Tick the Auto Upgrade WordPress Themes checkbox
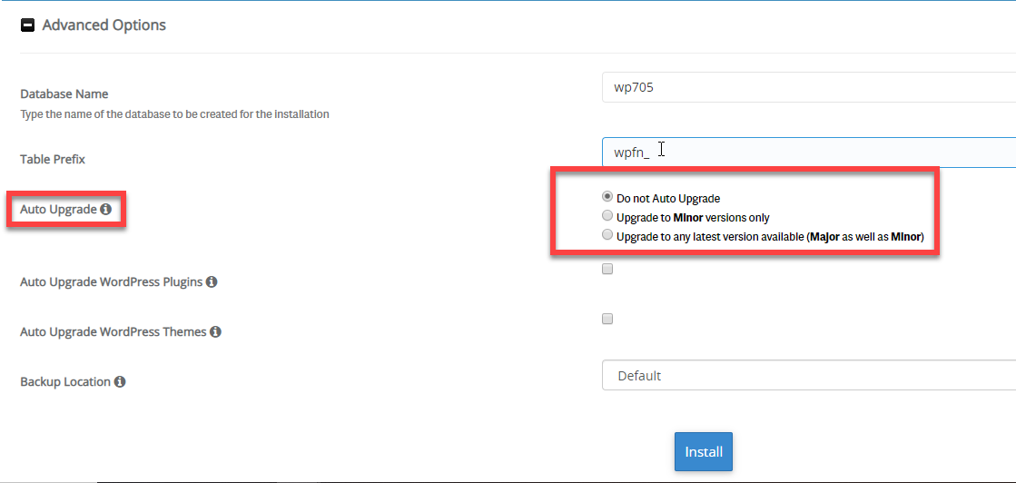 (607, 319)
